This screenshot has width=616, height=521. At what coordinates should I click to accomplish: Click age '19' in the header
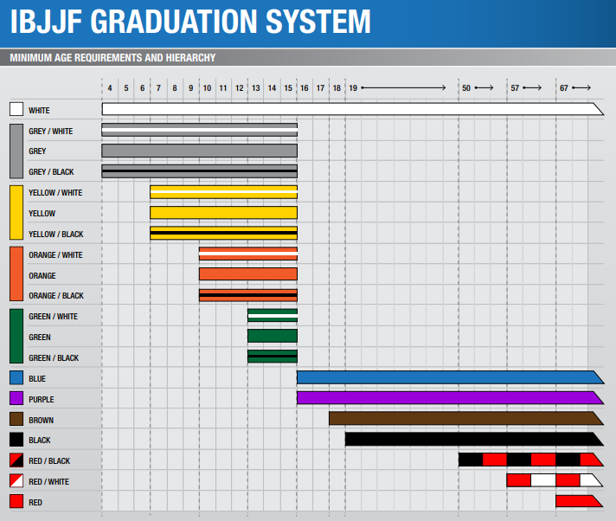point(353,88)
